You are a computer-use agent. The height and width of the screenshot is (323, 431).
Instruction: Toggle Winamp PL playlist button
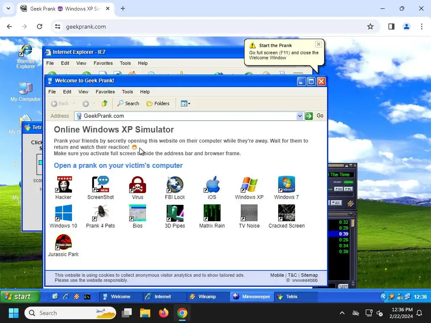click(348, 189)
